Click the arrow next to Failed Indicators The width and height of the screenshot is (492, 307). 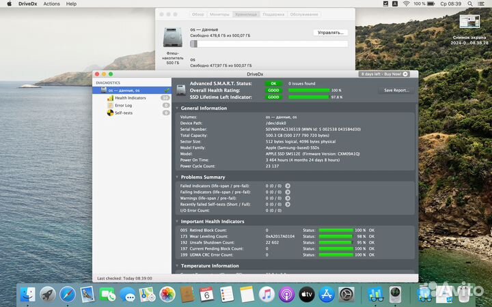(288, 186)
